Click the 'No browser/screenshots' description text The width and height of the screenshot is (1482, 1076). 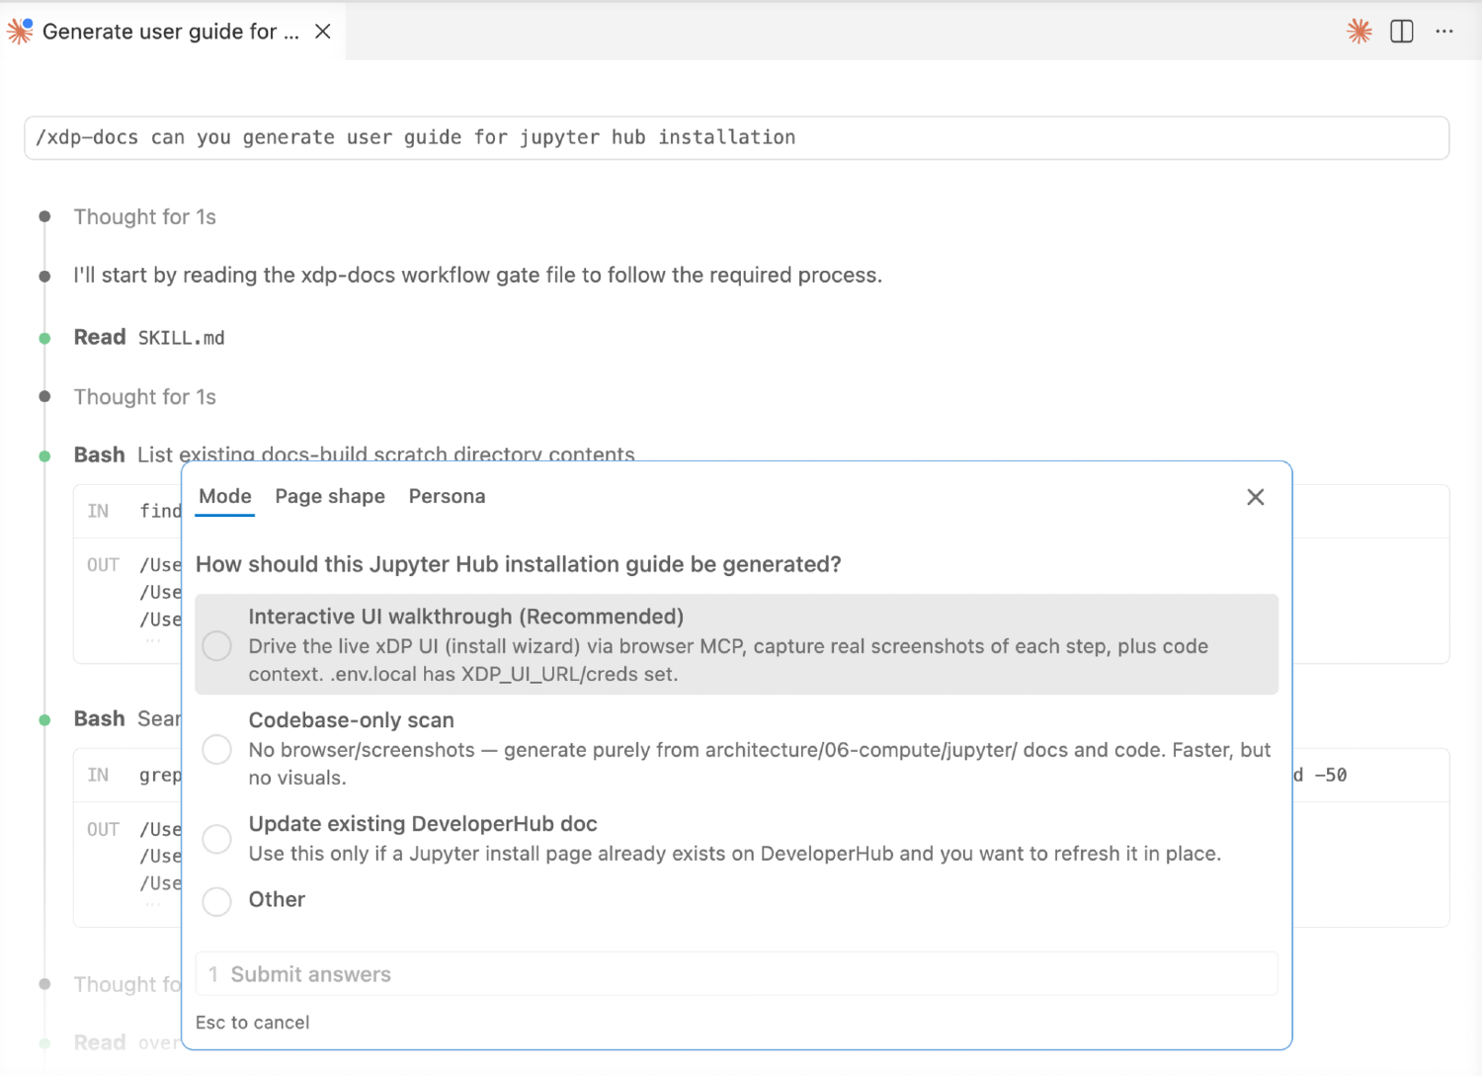pos(760,764)
